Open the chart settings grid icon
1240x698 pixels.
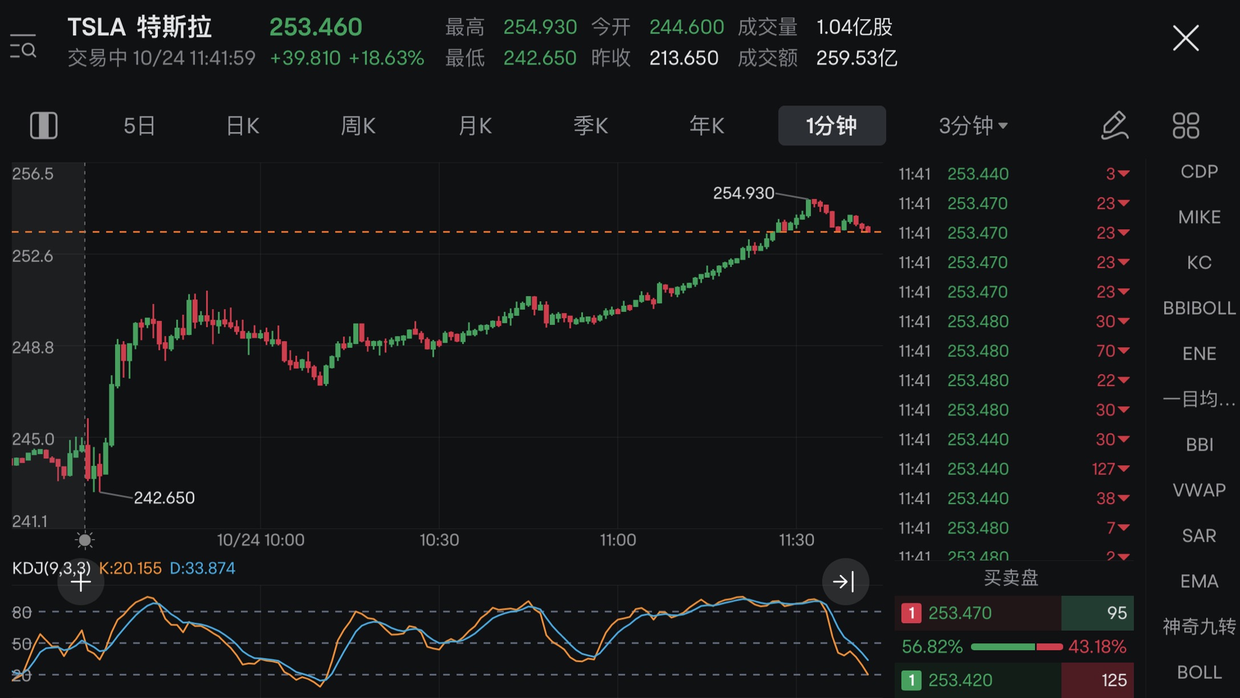(1186, 125)
